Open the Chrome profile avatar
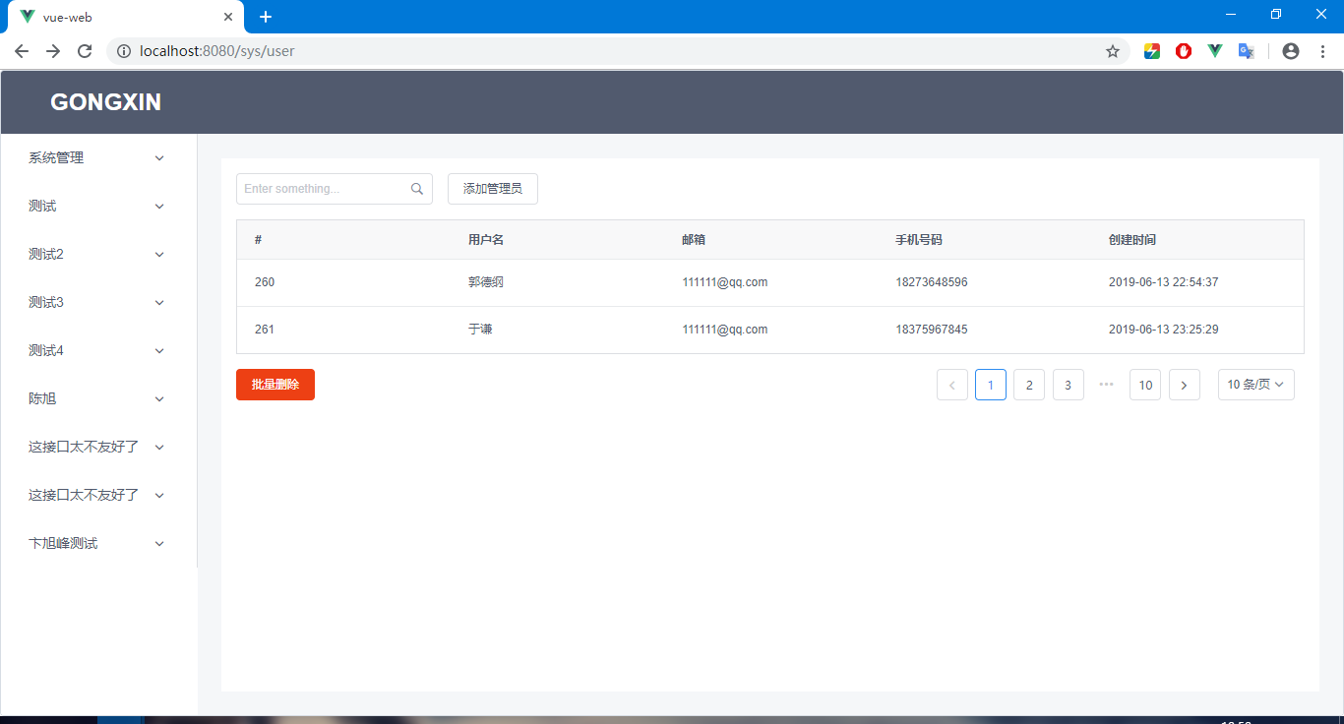The image size is (1344, 724). [x=1291, y=51]
